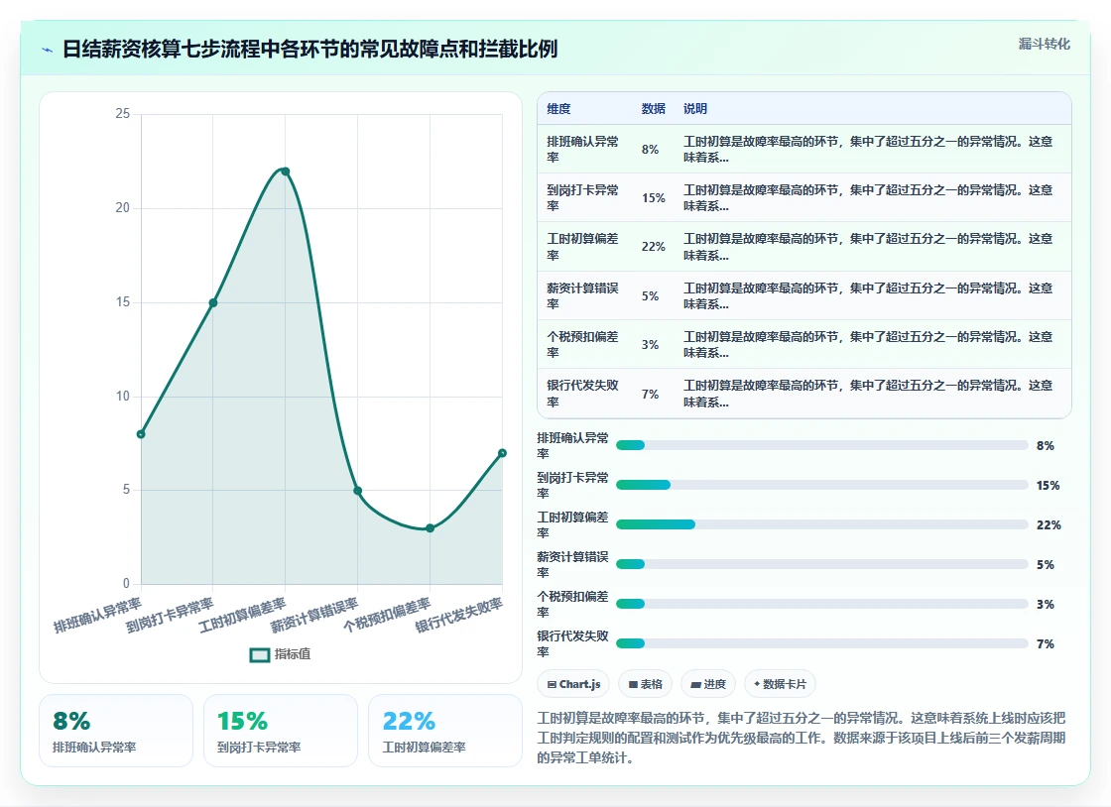Select the 银行代发失败率 table row cell

582,394
